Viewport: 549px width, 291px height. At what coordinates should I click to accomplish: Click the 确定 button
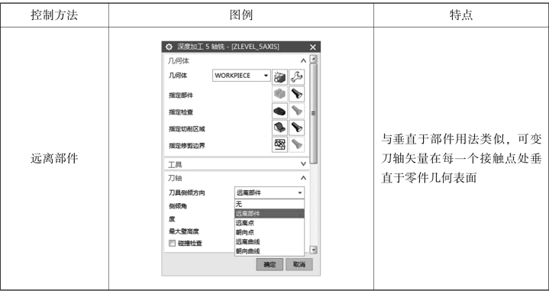(270, 264)
